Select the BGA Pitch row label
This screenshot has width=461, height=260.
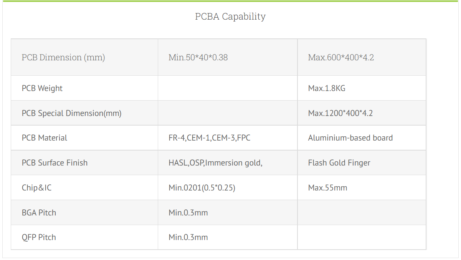tap(39, 213)
